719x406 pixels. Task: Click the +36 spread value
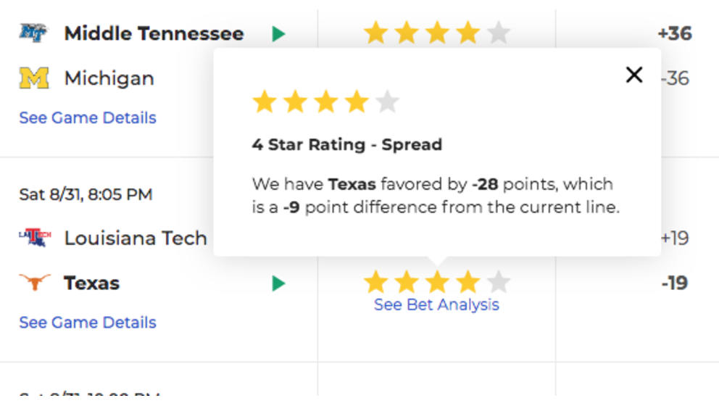[x=675, y=33]
